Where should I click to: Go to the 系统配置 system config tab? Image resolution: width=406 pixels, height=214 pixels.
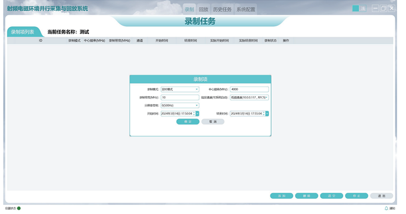(245, 9)
